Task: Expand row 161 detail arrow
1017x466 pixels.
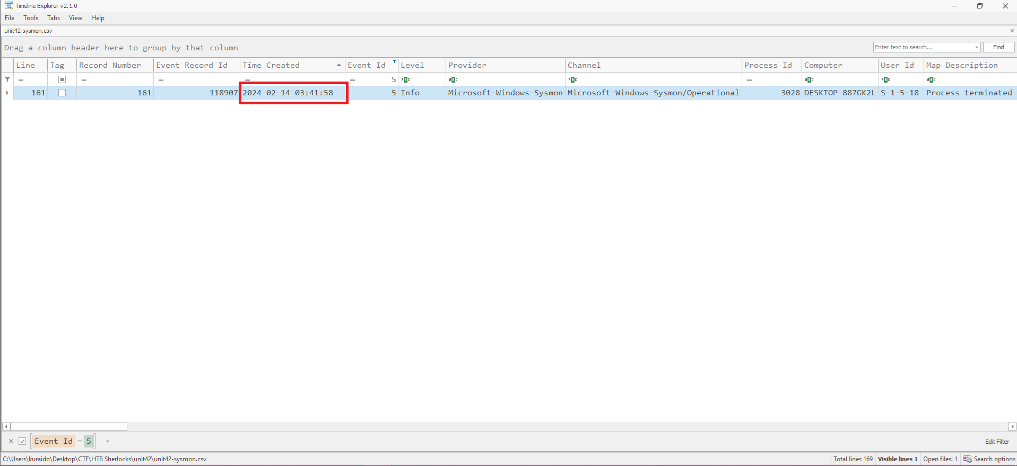Action: click(7, 93)
